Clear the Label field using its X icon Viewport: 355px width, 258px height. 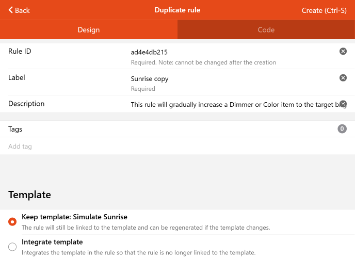[343, 78]
